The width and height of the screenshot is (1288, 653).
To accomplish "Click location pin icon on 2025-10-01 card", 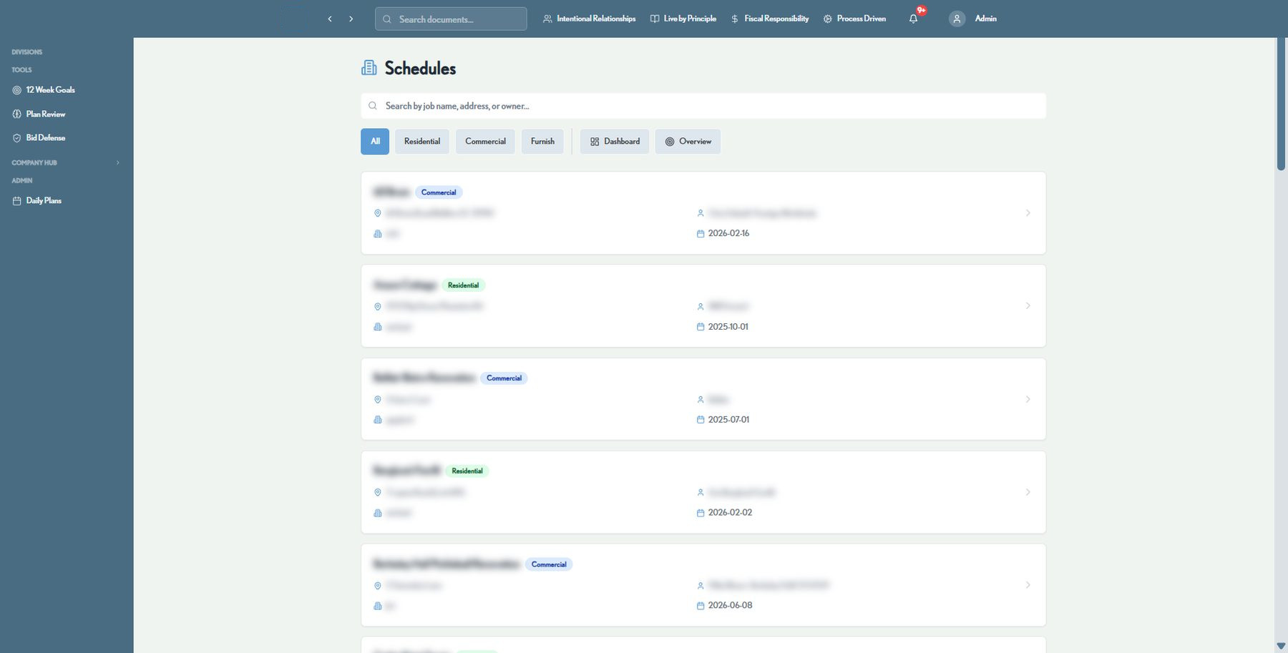I will coord(378,306).
